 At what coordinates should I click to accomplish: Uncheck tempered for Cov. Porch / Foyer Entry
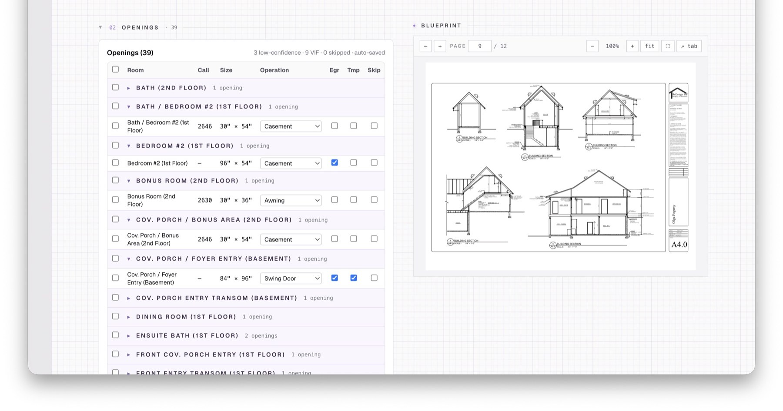tap(354, 278)
